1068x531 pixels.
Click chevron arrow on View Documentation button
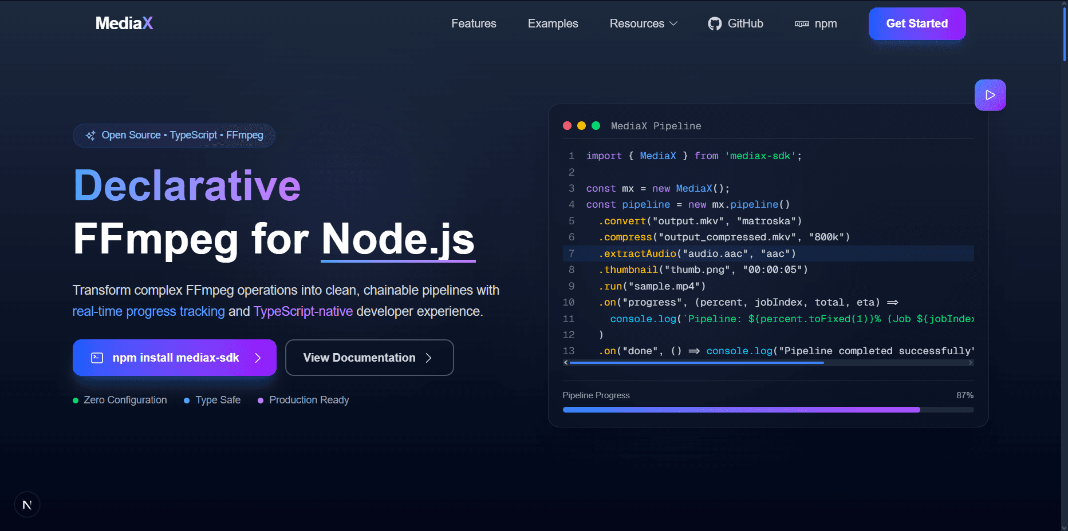[x=428, y=358]
